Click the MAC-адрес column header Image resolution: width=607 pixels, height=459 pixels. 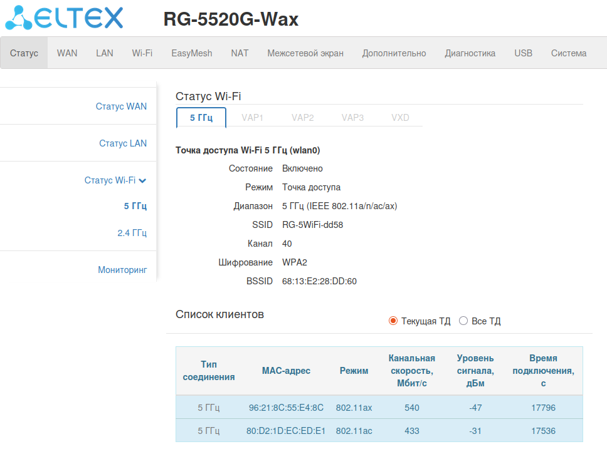tap(286, 371)
